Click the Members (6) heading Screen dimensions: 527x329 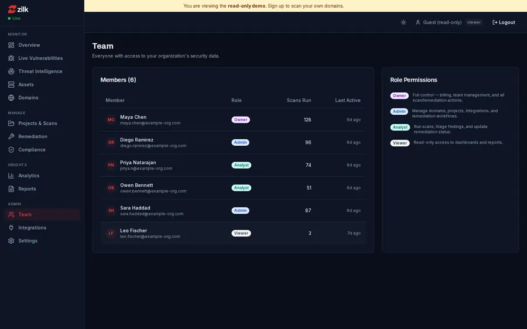[118, 80]
